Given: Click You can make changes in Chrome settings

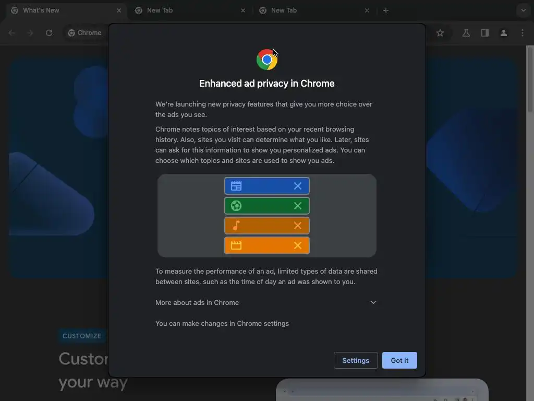Looking at the screenshot, I should pos(222,323).
